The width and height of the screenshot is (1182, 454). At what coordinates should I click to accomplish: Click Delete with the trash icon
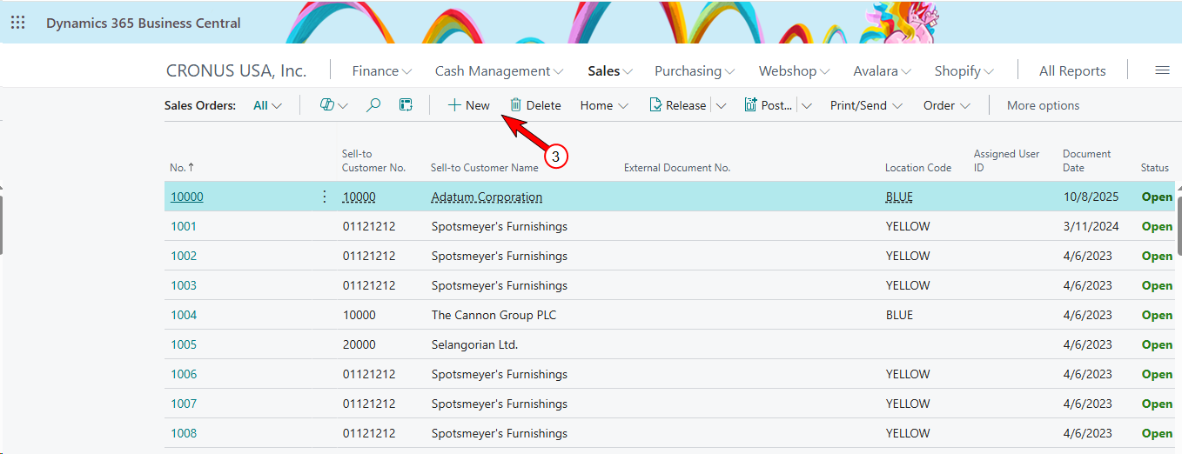(535, 105)
